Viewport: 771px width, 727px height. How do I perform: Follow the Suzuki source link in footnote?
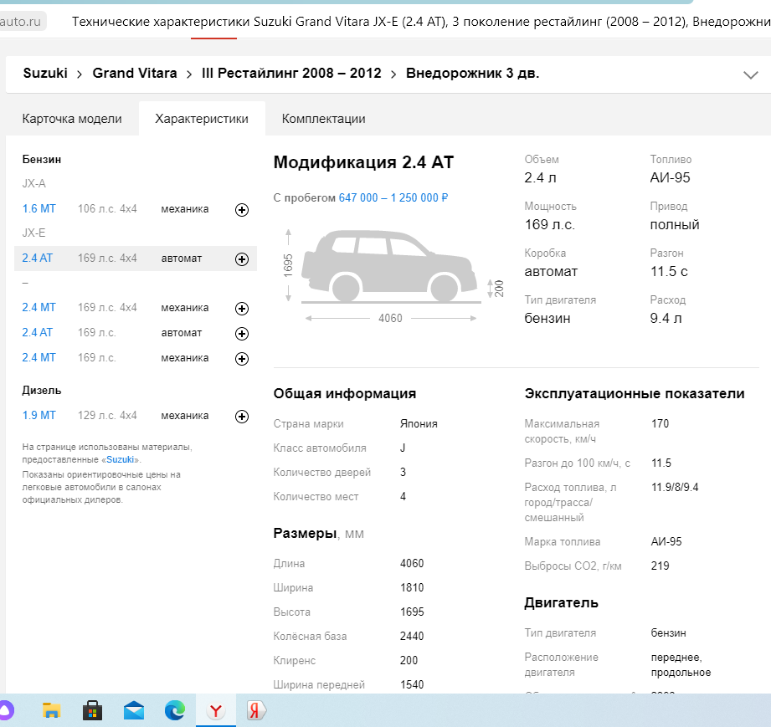click(120, 459)
